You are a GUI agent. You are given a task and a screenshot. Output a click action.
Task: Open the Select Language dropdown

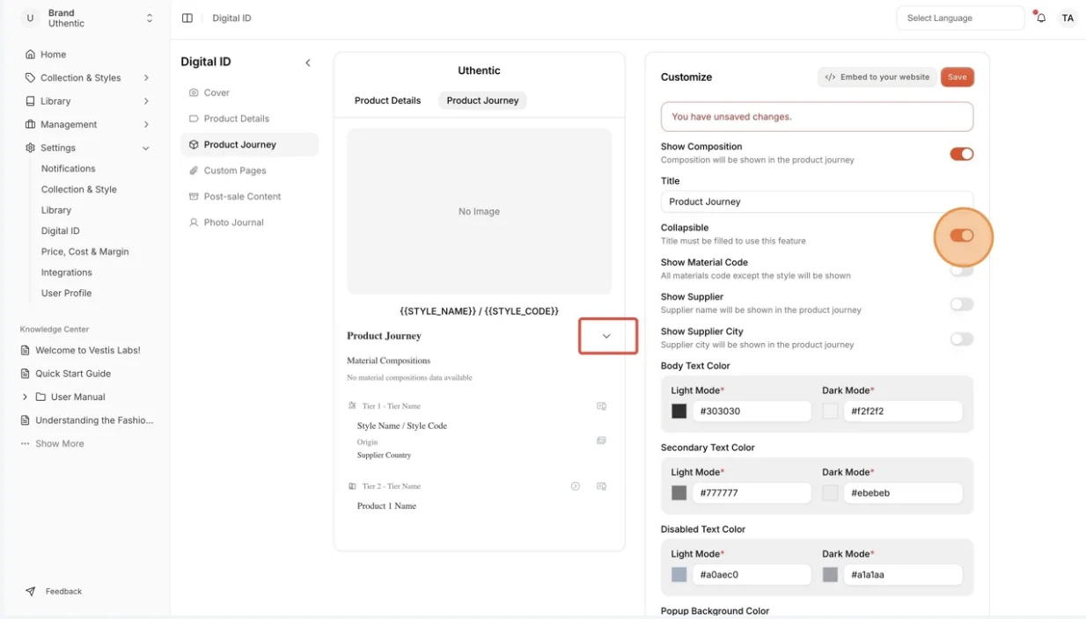[x=960, y=18]
